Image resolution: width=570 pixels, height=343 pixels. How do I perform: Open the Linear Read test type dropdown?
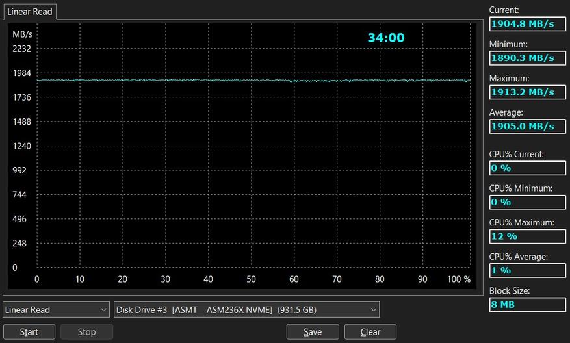coord(56,310)
